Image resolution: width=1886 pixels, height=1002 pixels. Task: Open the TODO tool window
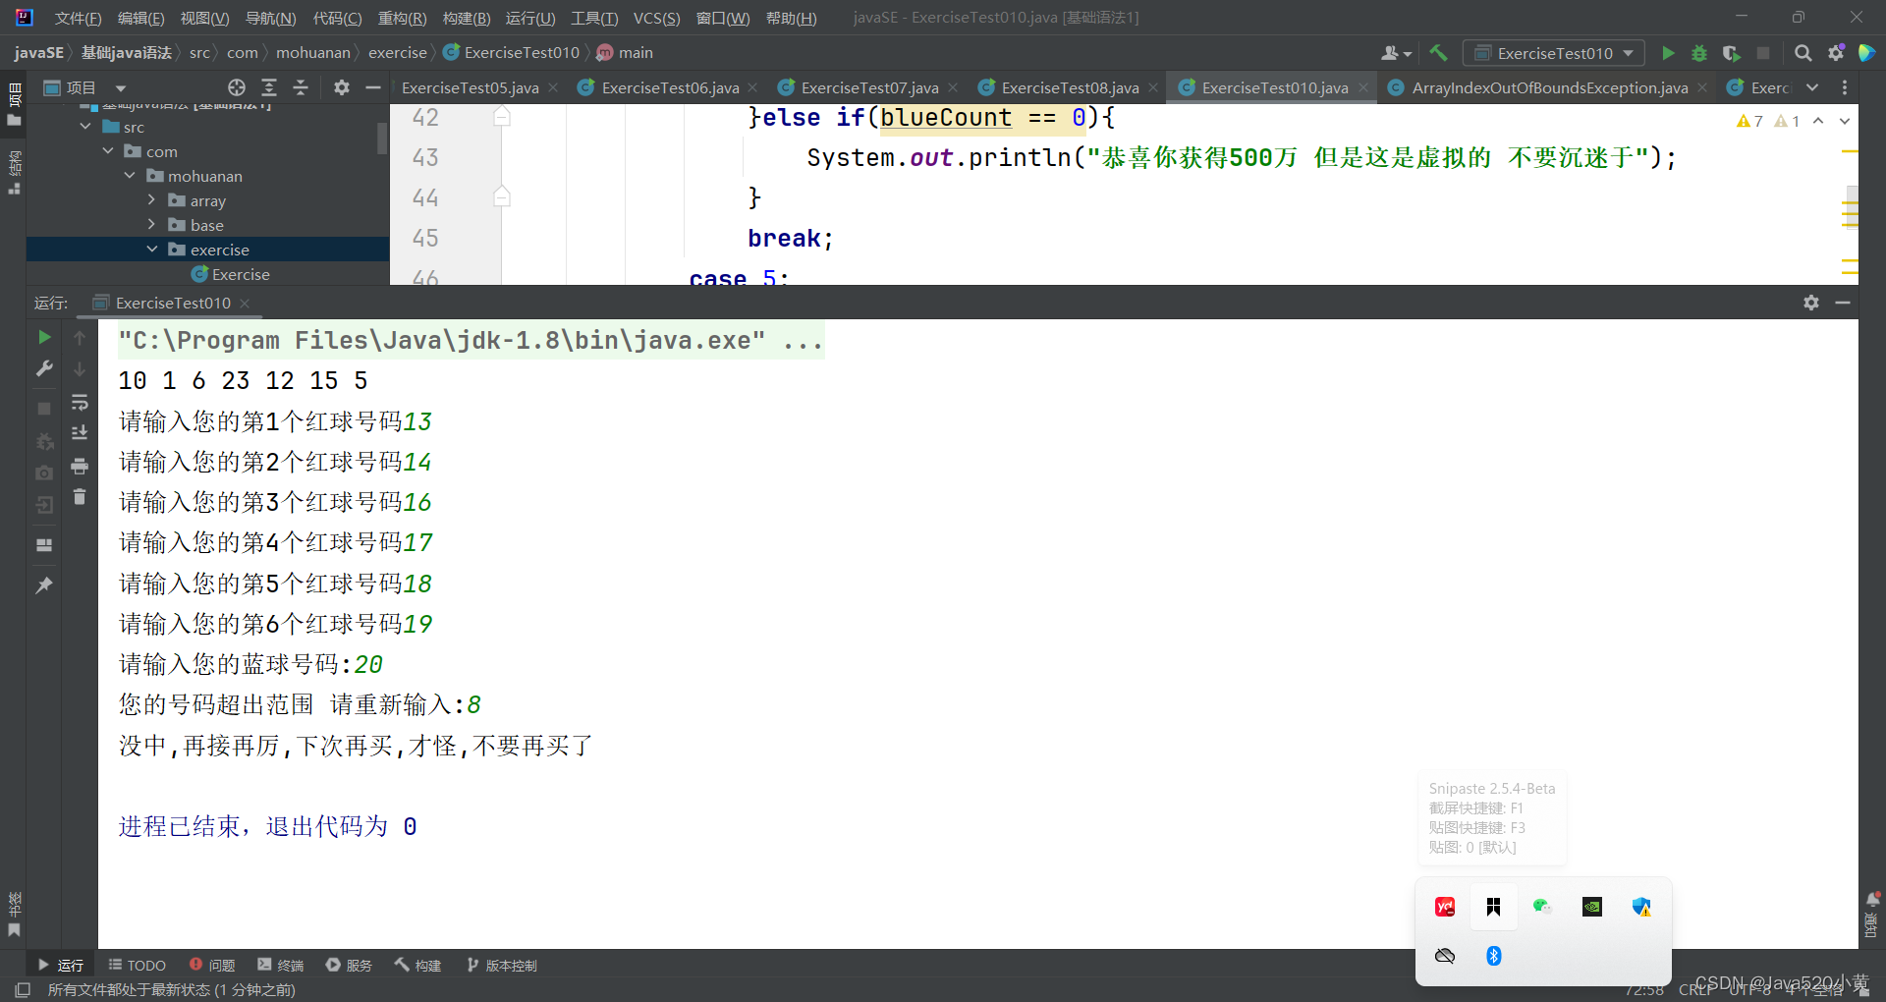(138, 966)
